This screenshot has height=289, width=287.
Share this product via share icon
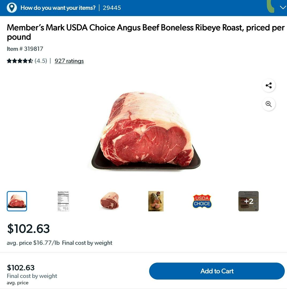[269, 86]
